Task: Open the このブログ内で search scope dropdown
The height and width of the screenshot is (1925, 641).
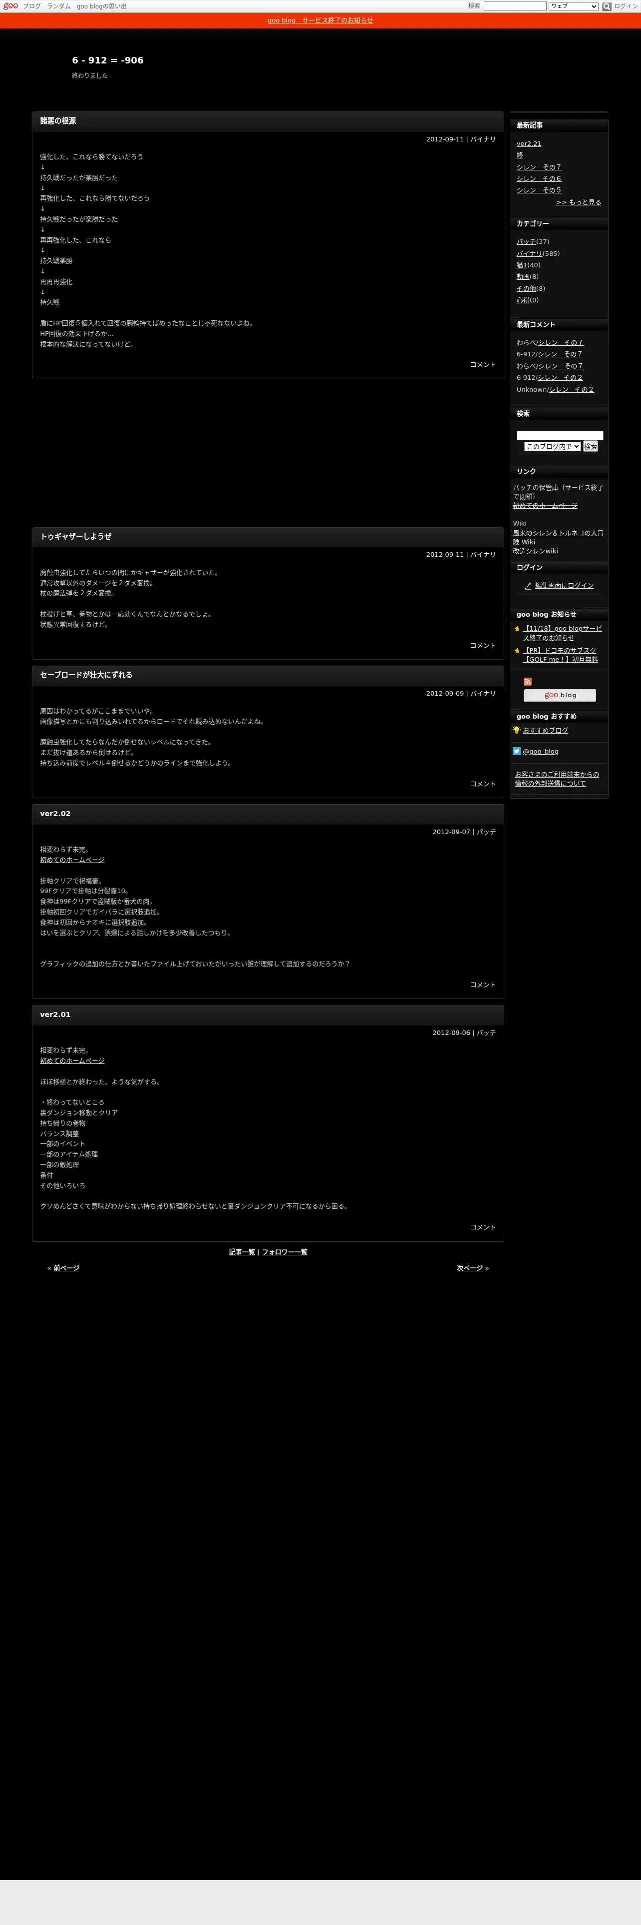Action: point(552,446)
